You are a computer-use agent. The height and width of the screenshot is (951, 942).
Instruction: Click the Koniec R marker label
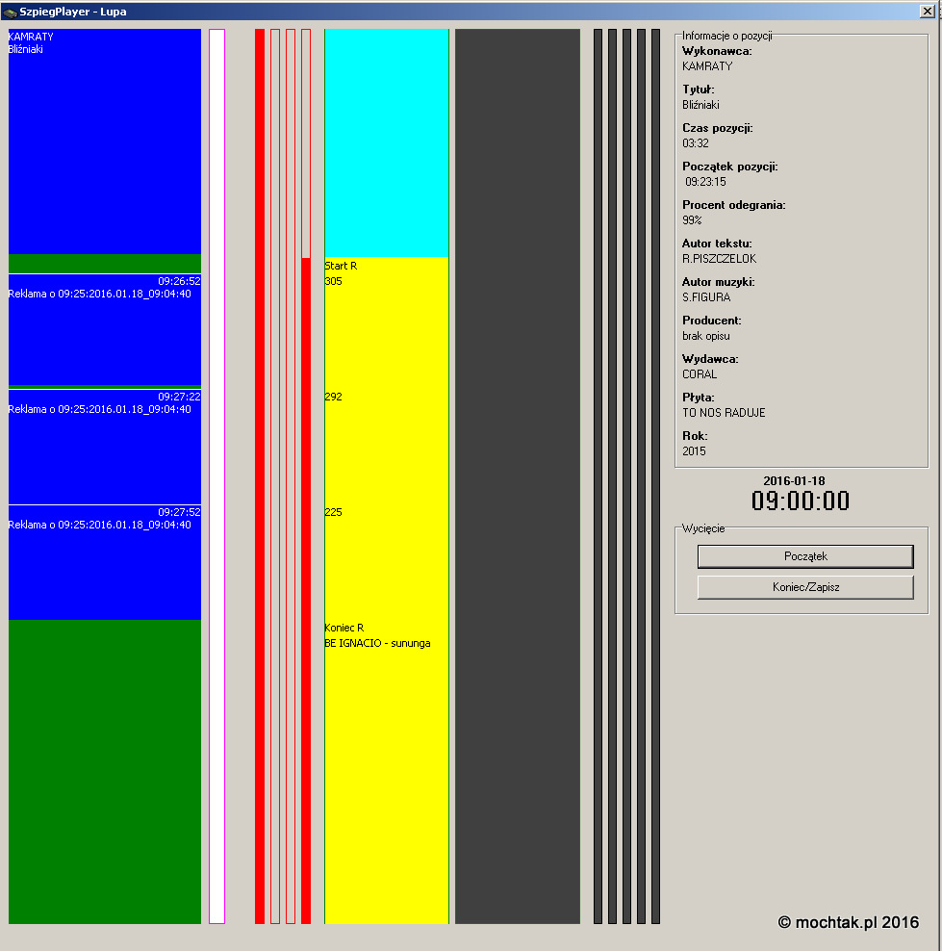point(344,628)
